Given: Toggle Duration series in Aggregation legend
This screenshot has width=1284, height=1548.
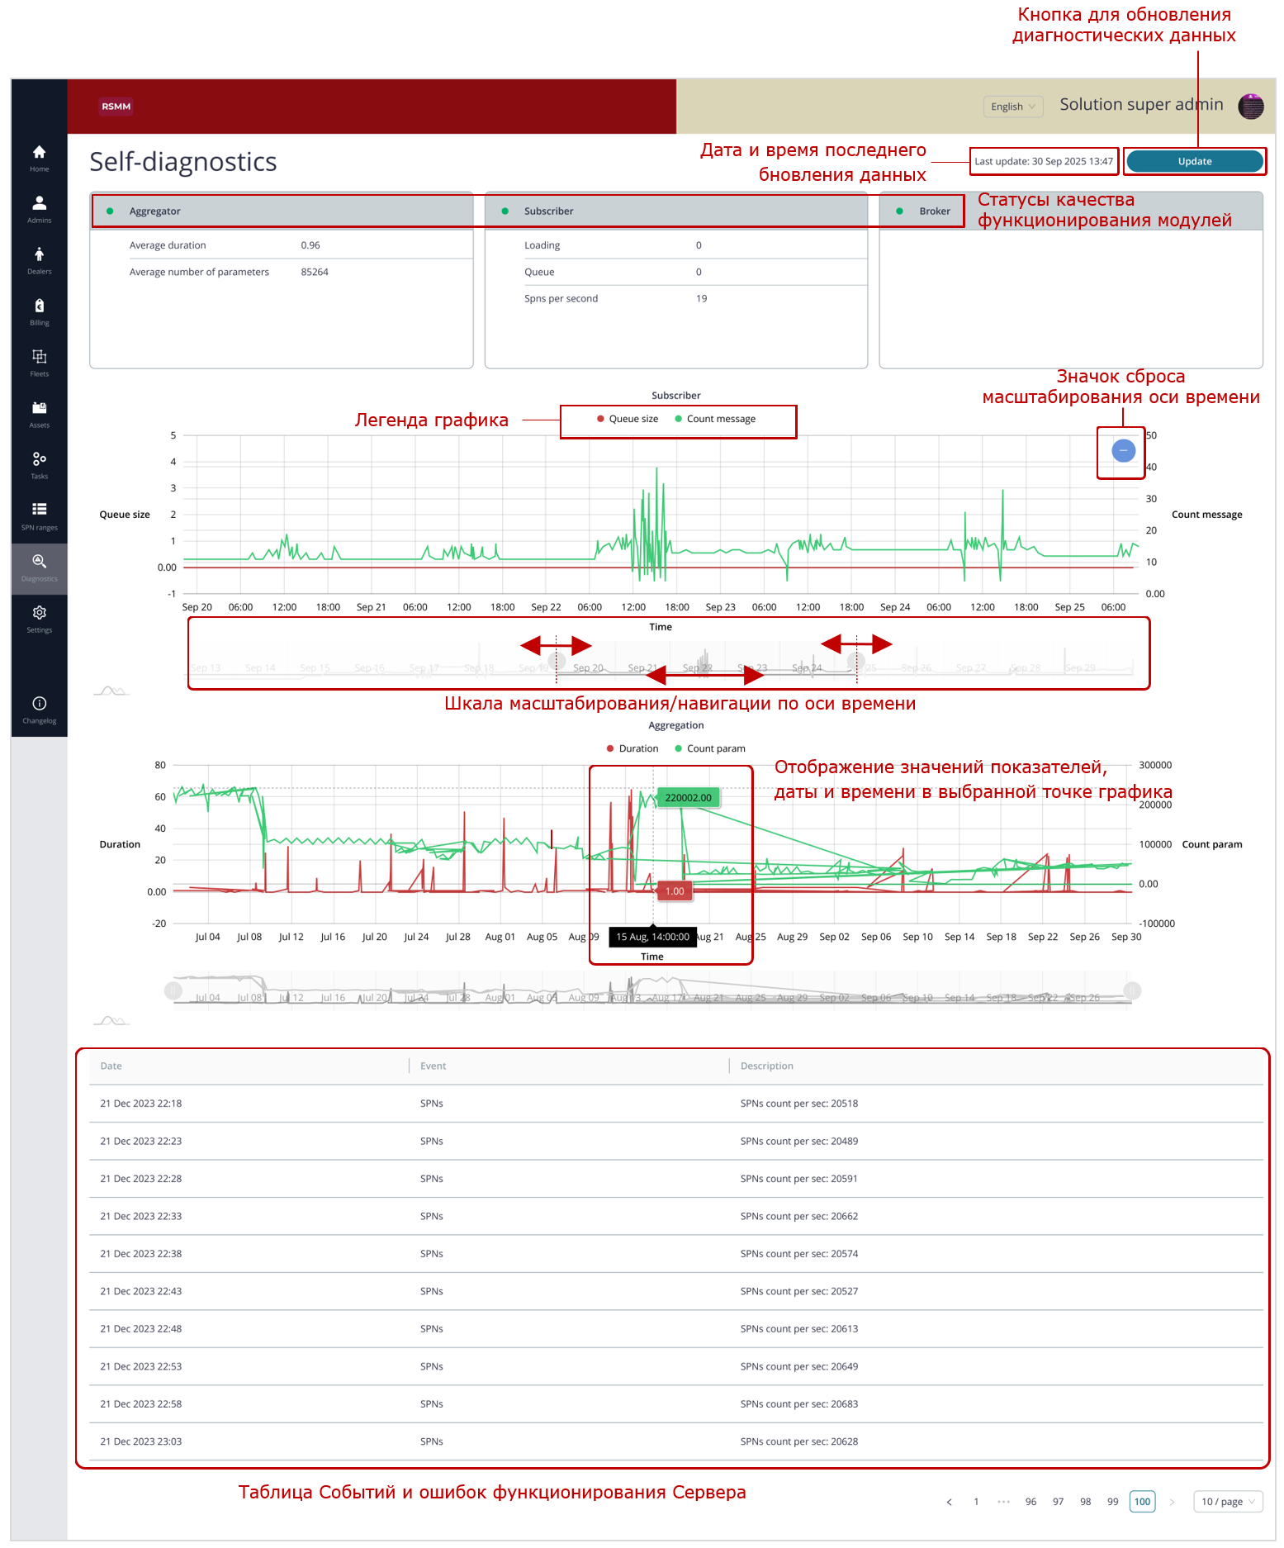Looking at the screenshot, I should [633, 748].
